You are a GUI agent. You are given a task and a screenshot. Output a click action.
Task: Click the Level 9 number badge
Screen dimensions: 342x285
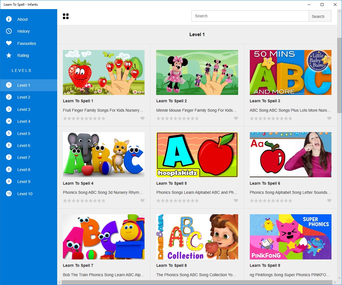click(9, 182)
